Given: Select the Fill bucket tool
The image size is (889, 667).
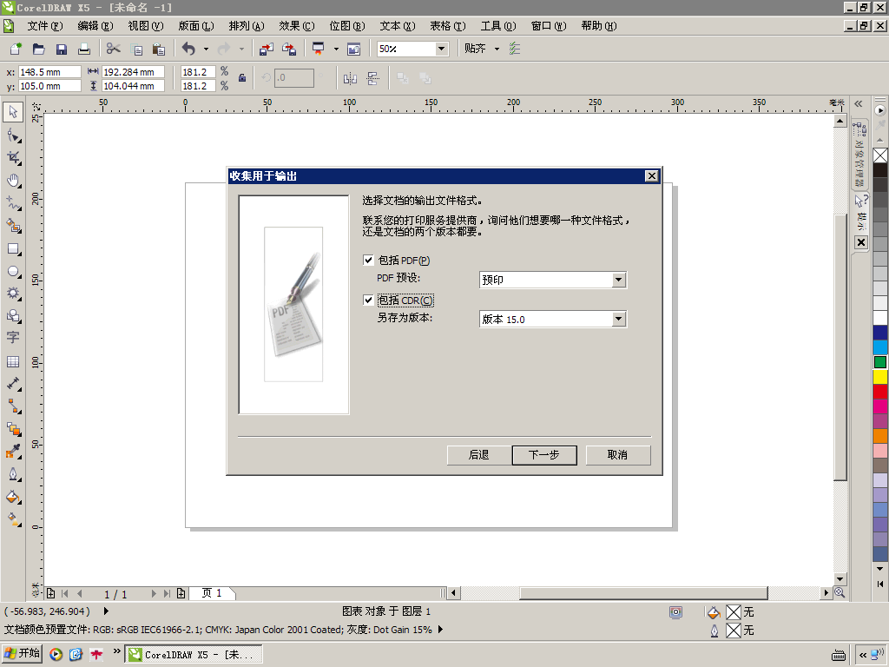Looking at the screenshot, I should click(x=13, y=498).
